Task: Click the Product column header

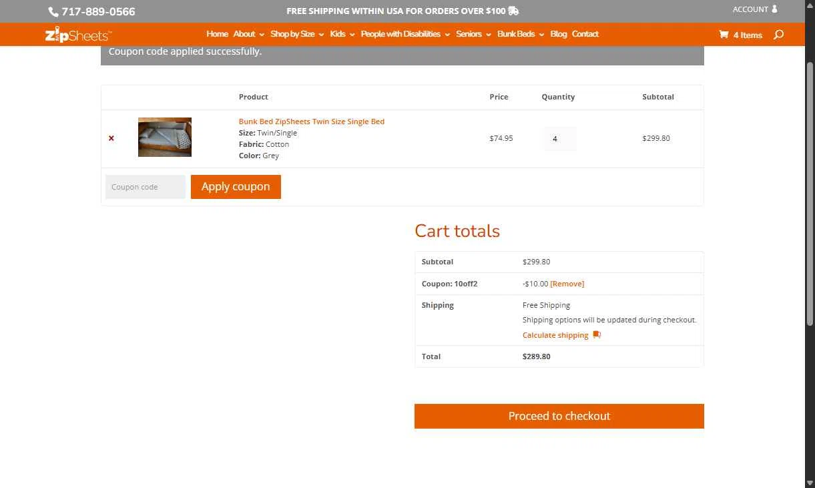Action: [254, 97]
